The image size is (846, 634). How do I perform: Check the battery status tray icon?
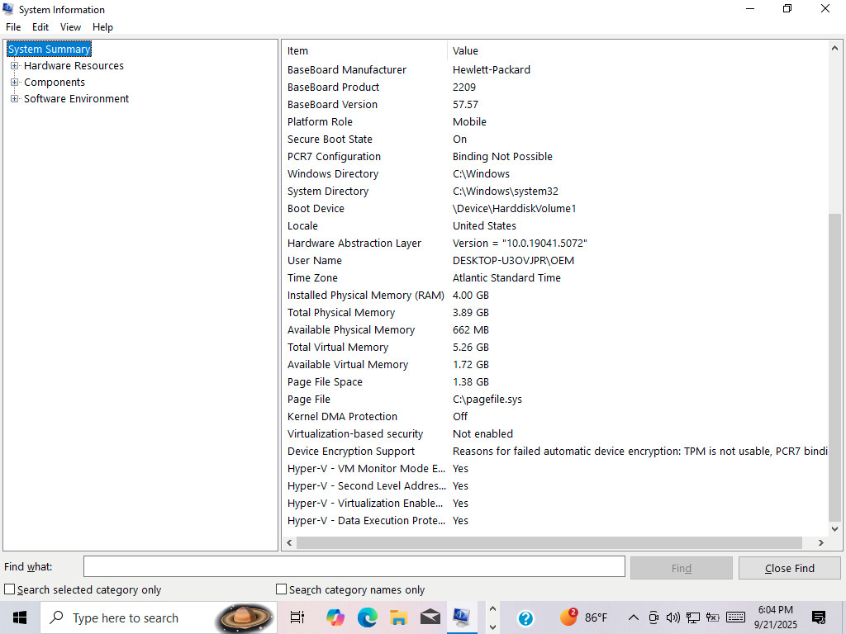(713, 617)
